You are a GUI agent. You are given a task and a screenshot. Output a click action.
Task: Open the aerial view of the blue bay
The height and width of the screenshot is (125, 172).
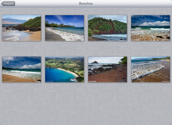[65, 70]
